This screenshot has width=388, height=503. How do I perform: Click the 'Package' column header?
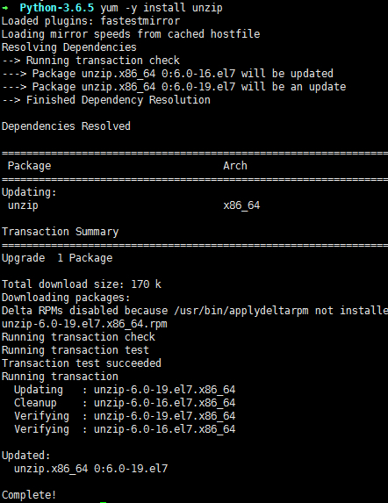(x=29, y=166)
